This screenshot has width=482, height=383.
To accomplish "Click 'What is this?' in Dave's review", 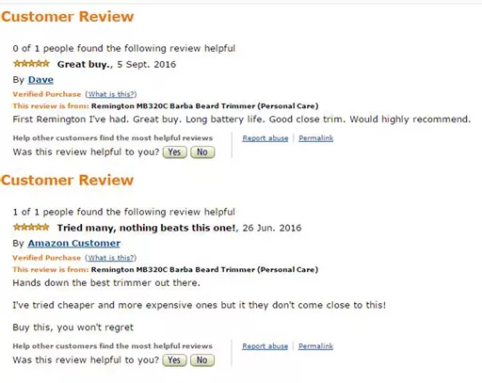I will coord(111,94).
